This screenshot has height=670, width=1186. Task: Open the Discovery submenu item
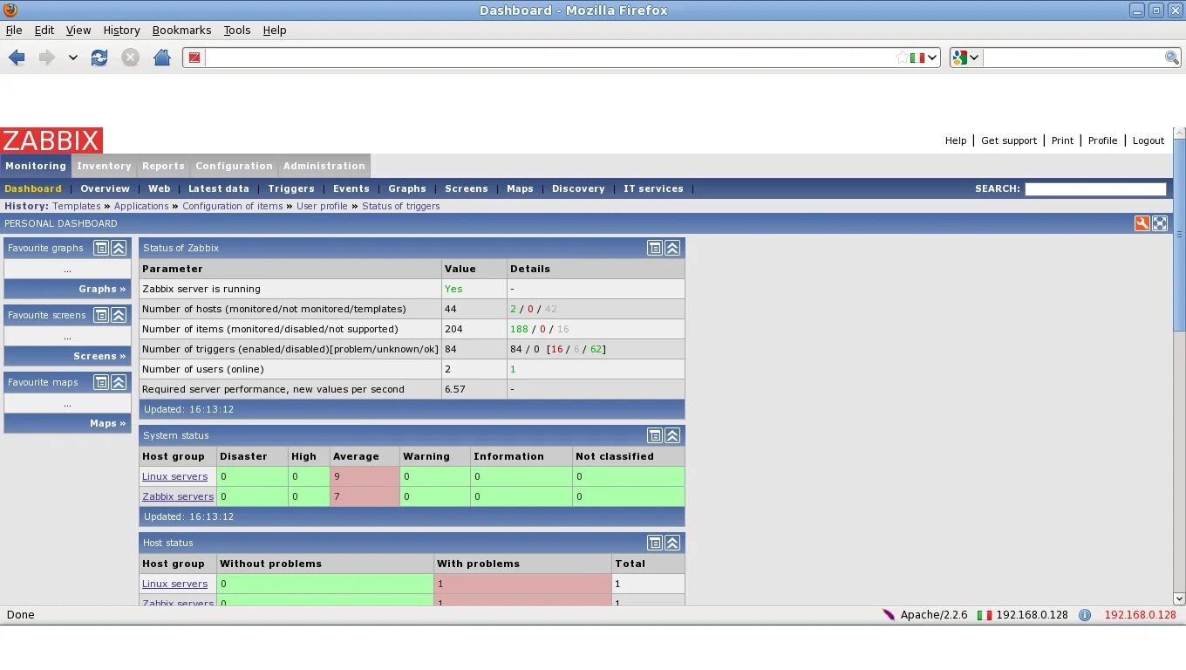click(x=578, y=188)
